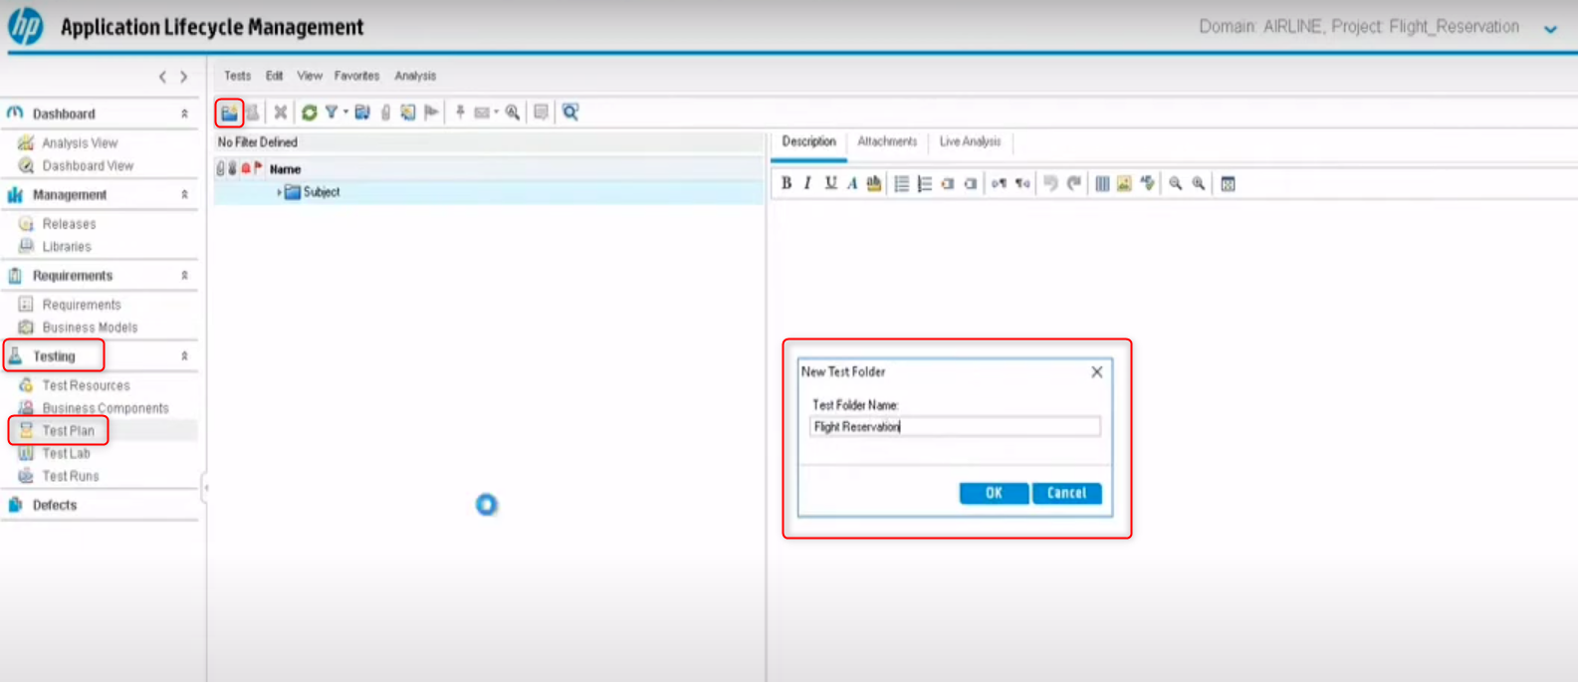
Task: Click the Spell Check icon in editor
Action: [x=1148, y=183]
